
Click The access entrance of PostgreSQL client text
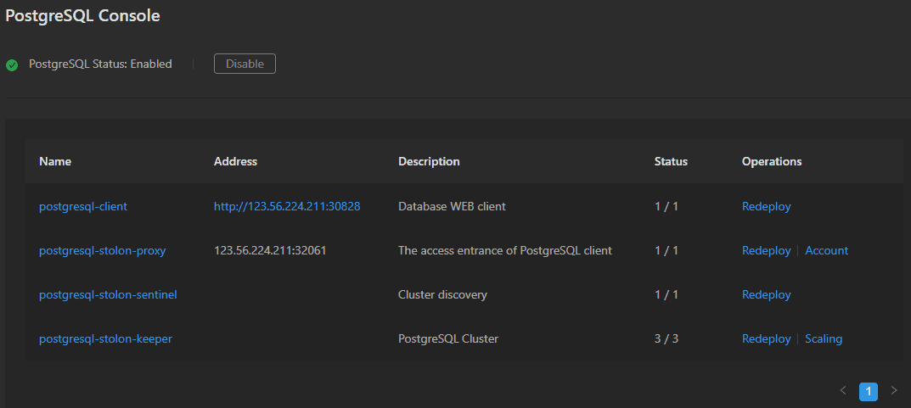pos(505,251)
